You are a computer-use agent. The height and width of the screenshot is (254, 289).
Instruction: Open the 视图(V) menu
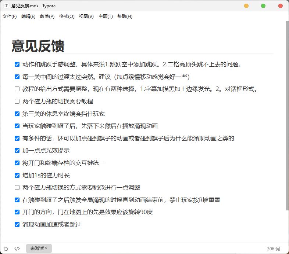click(86, 16)
